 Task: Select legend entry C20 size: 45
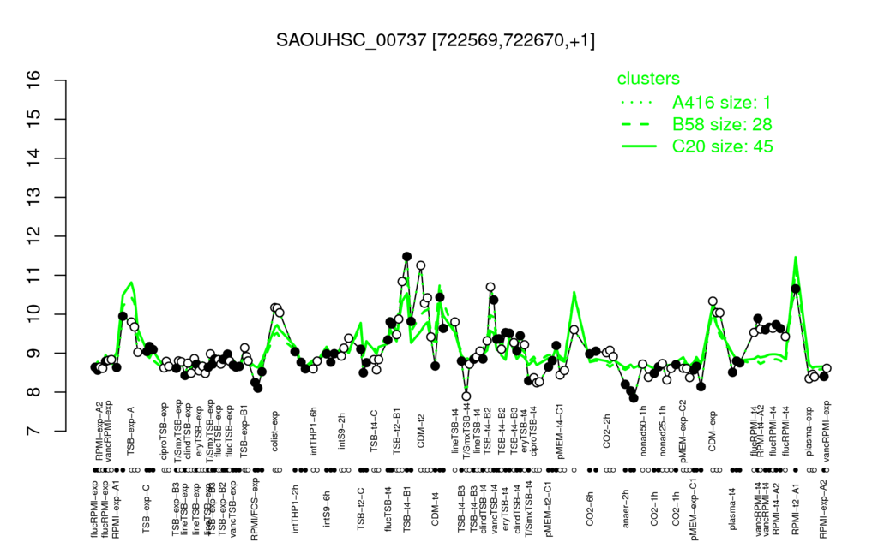(722, 146)
